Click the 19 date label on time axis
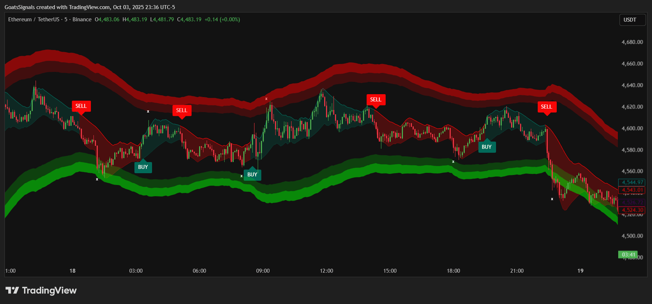Viewport: 652px width, 304px height. pyautogui.click(x=580, y=271)
